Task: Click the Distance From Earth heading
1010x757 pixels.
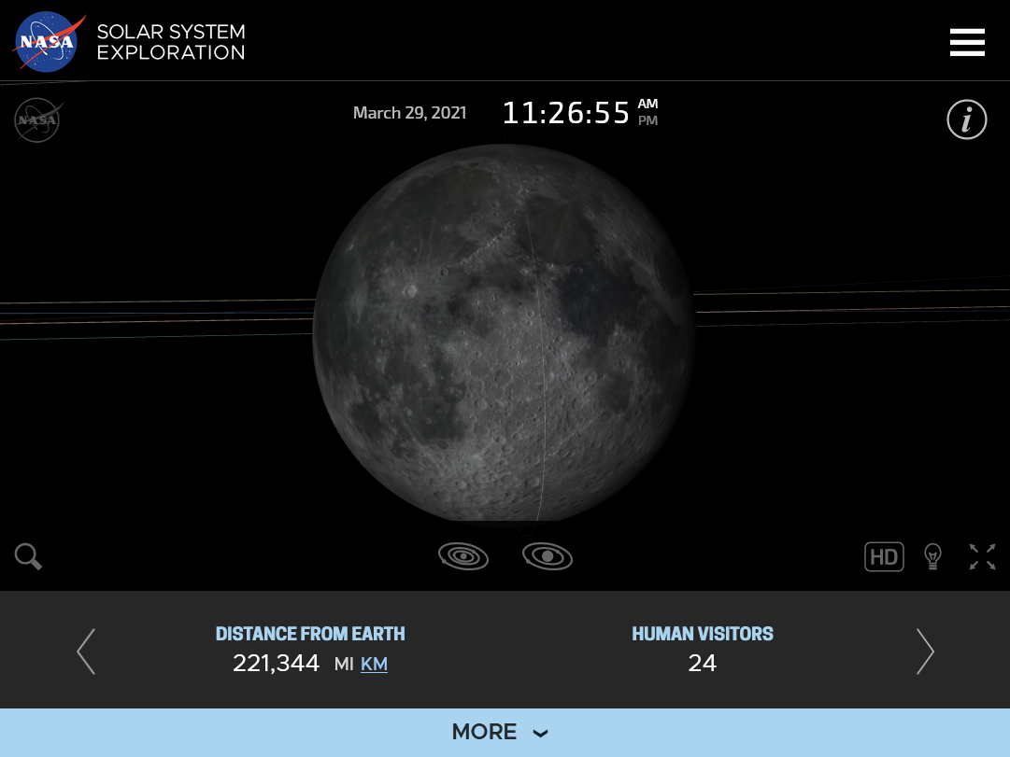Action: [x=310, y=634]
